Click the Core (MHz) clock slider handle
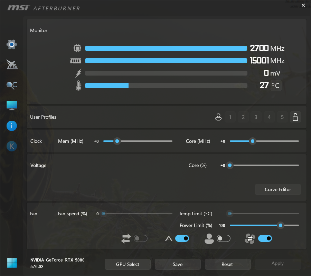The width and height of the screenshot is (311, 276). [x=253, y=141]
